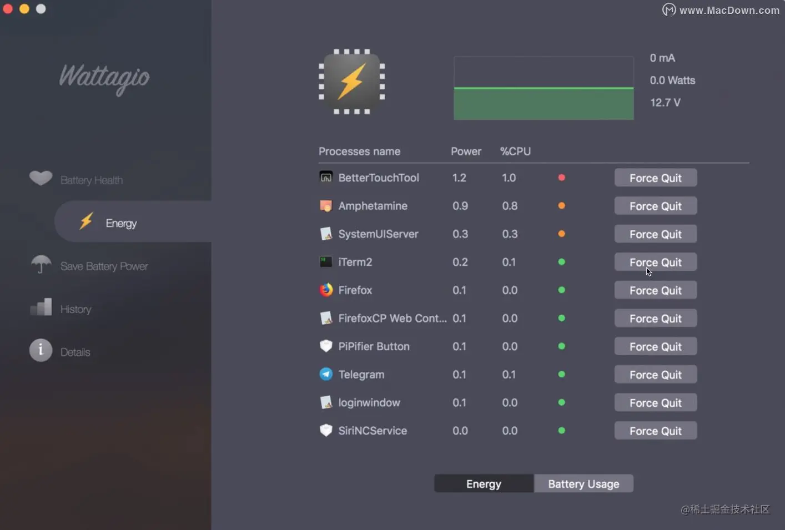This screenshot has height=530, width=785.
Task: Click the Save Battery Power umbrella icon
Action: (41, 264)
